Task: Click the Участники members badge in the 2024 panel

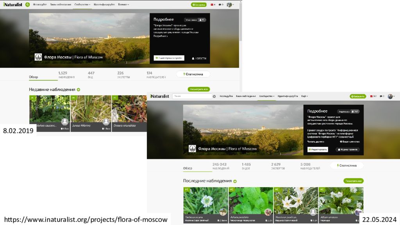Action: pyautogui.click(x=348, y=111)
